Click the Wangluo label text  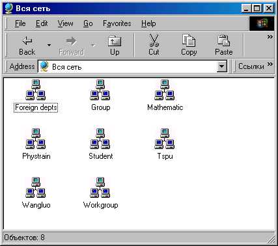(36, 205)
